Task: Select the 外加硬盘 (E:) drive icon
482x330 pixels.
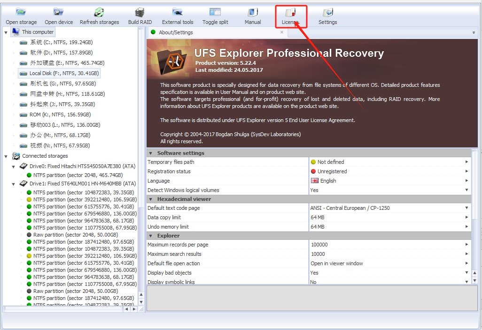Action: tap(23, 63)
